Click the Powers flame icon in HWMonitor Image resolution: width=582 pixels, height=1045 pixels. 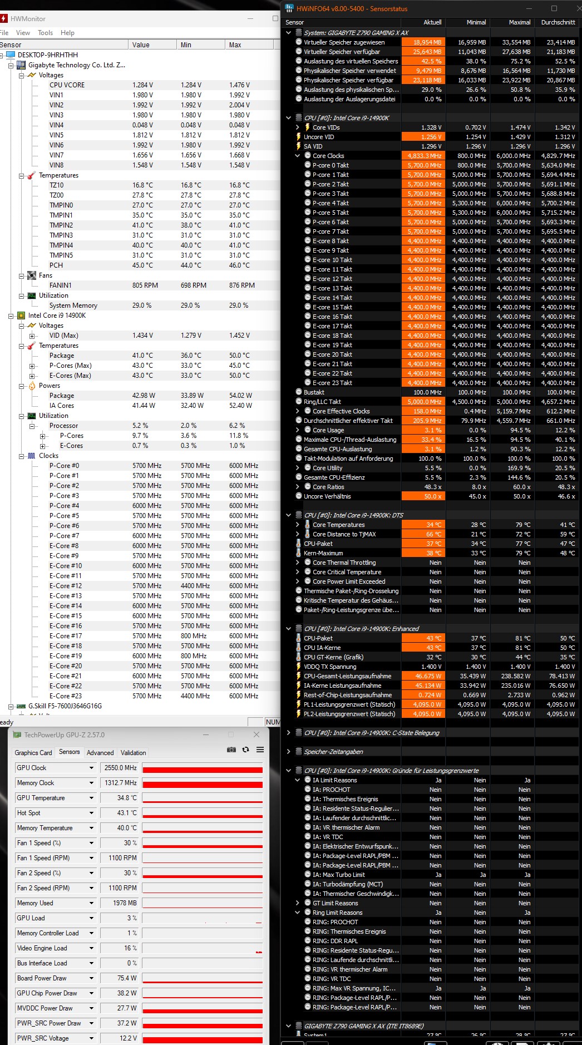point(32,386)
